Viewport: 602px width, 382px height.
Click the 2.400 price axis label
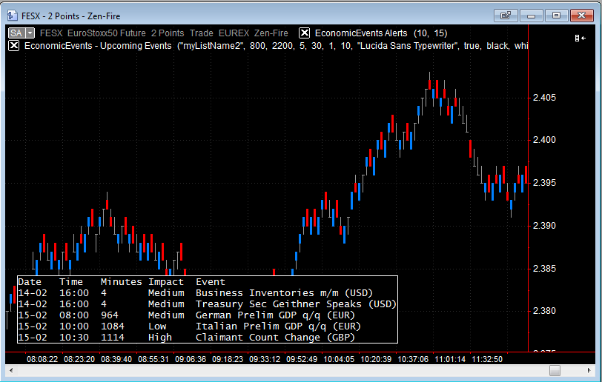point(544,140)
